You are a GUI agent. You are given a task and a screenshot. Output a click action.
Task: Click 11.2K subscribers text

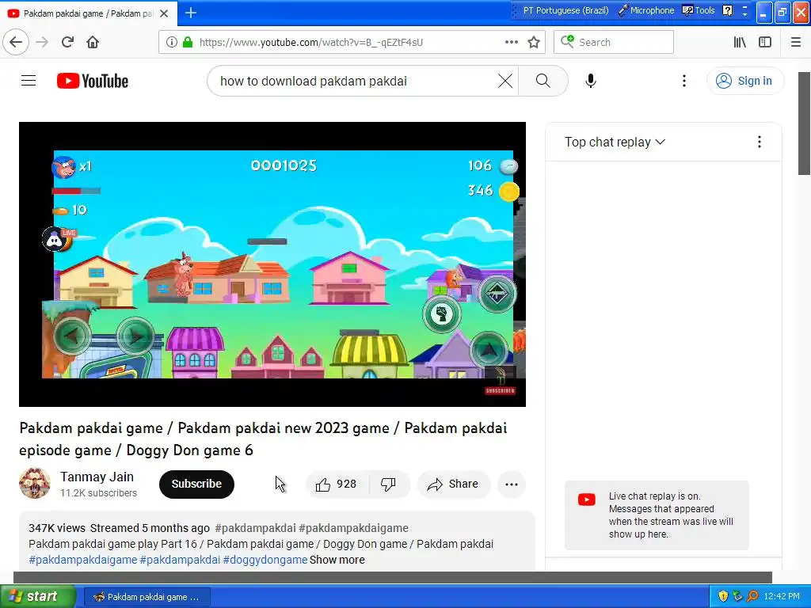click(98, 493)
